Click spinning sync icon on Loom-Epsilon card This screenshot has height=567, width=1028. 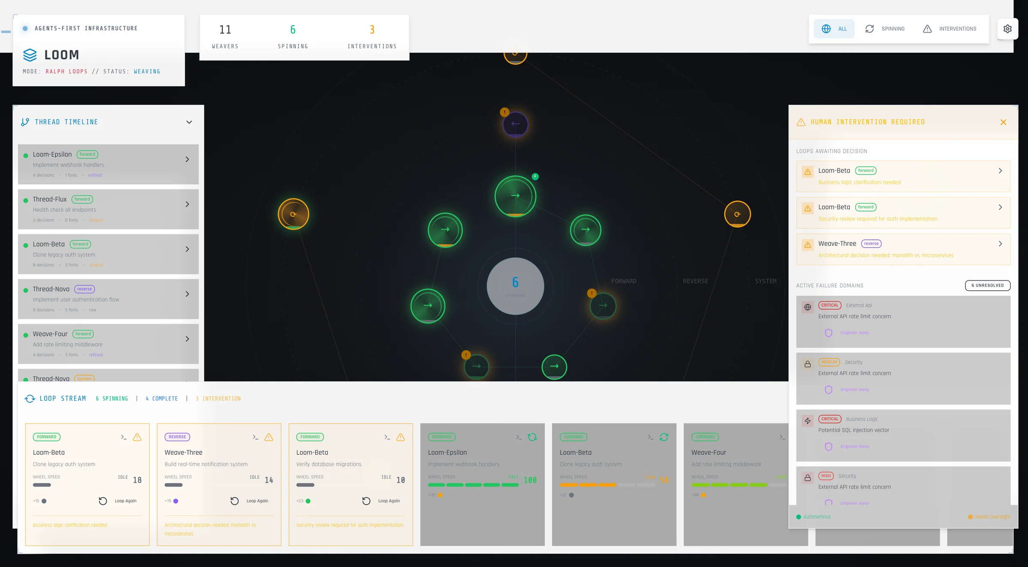point(532,437)
